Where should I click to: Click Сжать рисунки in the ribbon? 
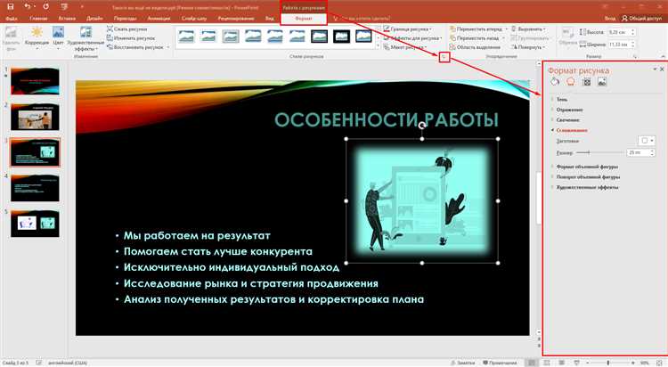[x=132, y=29]
